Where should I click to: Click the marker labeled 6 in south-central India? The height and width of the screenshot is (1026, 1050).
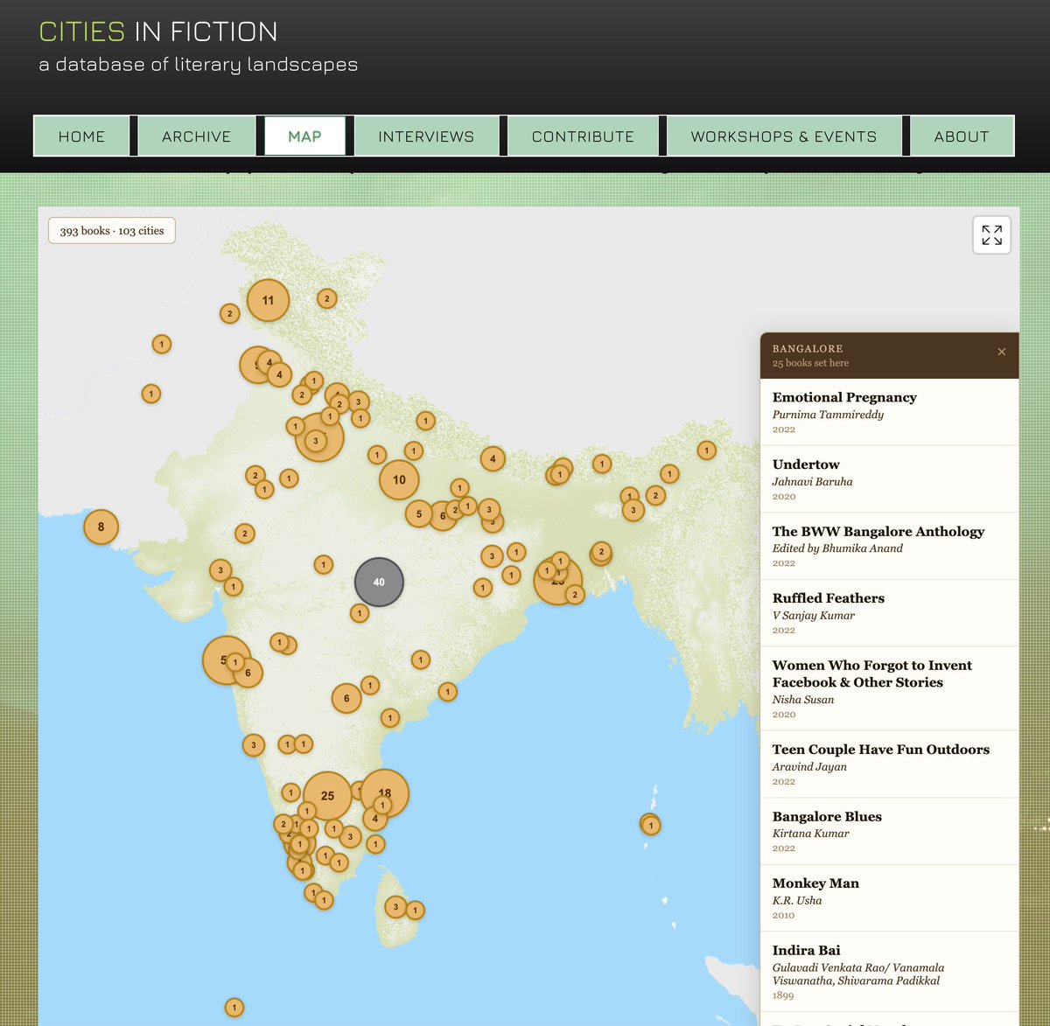(346, 698)
